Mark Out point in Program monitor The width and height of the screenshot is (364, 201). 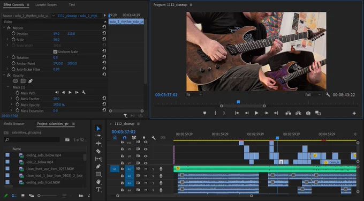[x=224, y=113]
